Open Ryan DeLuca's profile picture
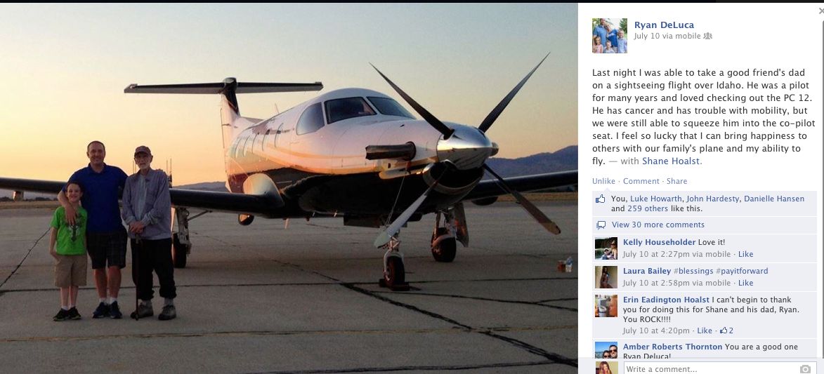Screen dimensions: 824x374 point(610,36)
